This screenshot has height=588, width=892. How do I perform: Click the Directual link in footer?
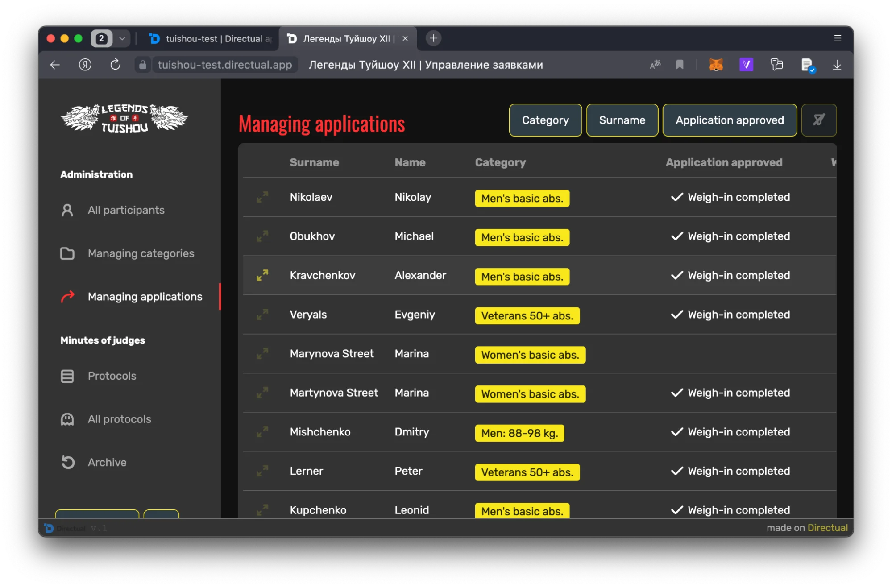tap(827, 528)
